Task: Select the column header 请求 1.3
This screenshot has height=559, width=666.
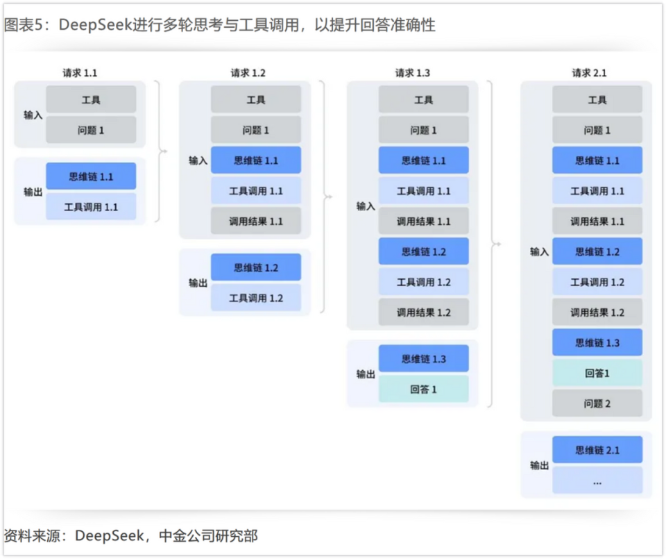Action: click(x=412, y=73)
